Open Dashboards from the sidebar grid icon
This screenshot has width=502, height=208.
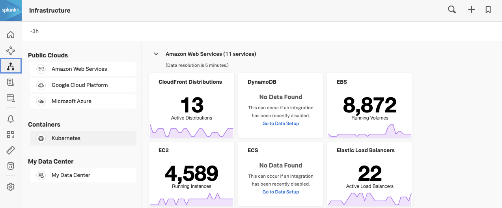(11, 134)
